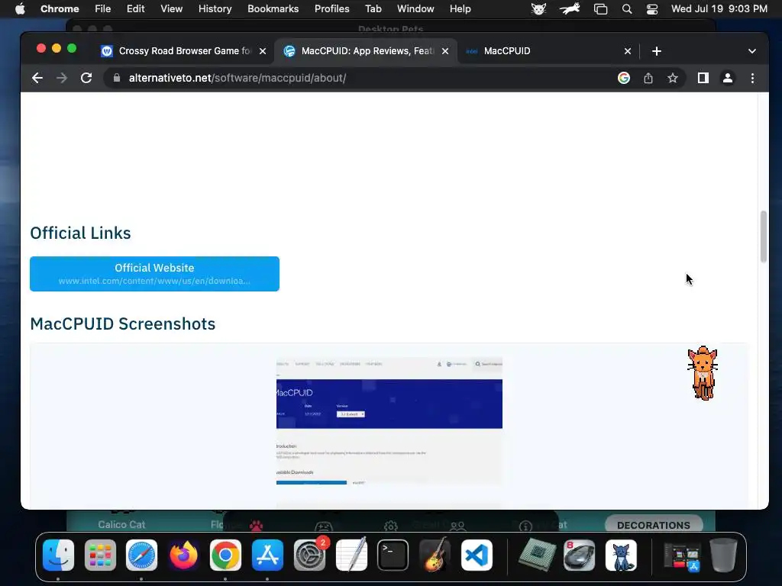Go back to the previous page
Image resolution: width=782 pixels, height=586 pixels.
point(37,79)
